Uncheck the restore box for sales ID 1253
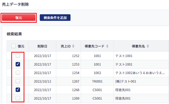The image size is (169, 104). [x=18, y=64]
